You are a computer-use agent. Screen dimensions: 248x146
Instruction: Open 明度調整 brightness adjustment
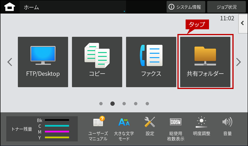[x=202, y=126]
